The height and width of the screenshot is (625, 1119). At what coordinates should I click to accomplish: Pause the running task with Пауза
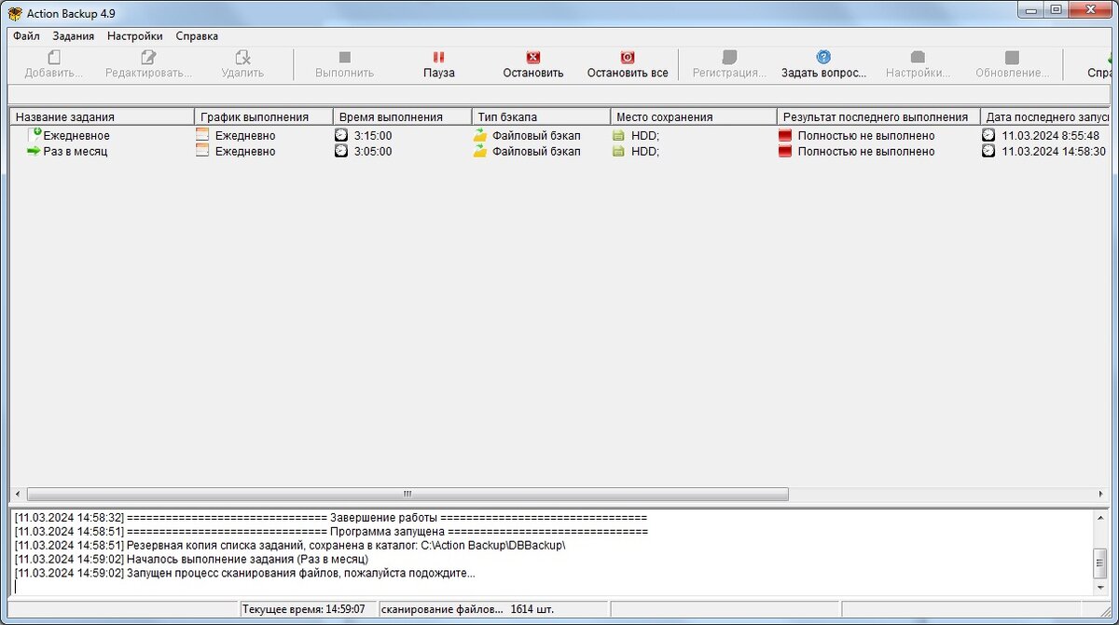coord(438,64)
